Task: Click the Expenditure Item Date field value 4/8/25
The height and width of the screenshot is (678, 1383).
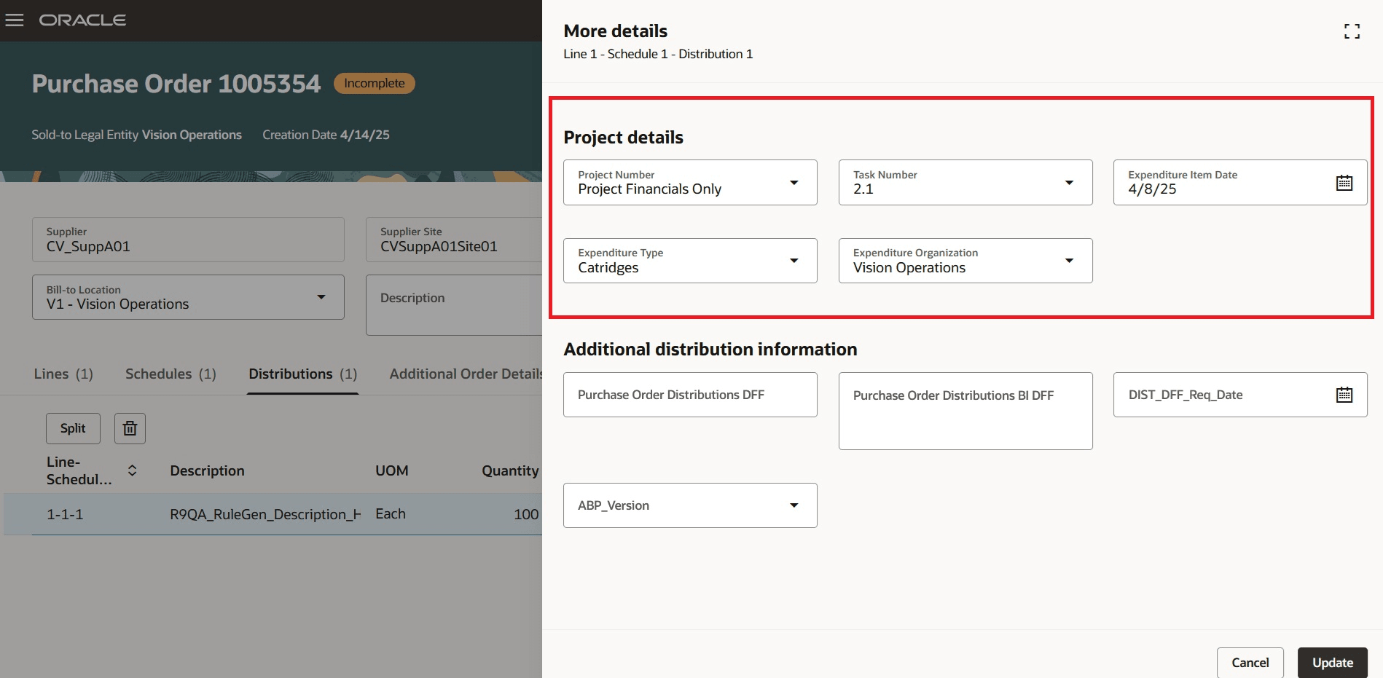Action: pyautogui.click(x=1152, y=189)
